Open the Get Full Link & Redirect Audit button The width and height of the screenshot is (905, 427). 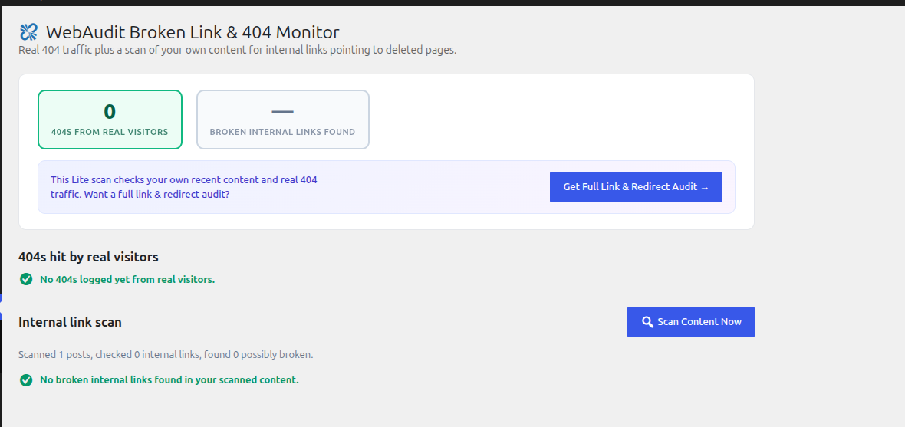(x=636, y=187)
